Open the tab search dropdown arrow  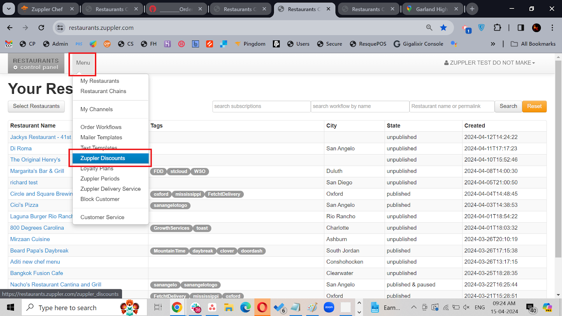pyautogui.click(x=8, y=9)
